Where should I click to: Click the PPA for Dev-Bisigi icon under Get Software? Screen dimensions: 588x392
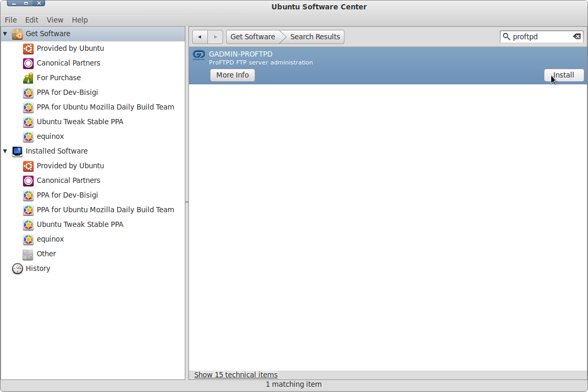coord(28,92)
